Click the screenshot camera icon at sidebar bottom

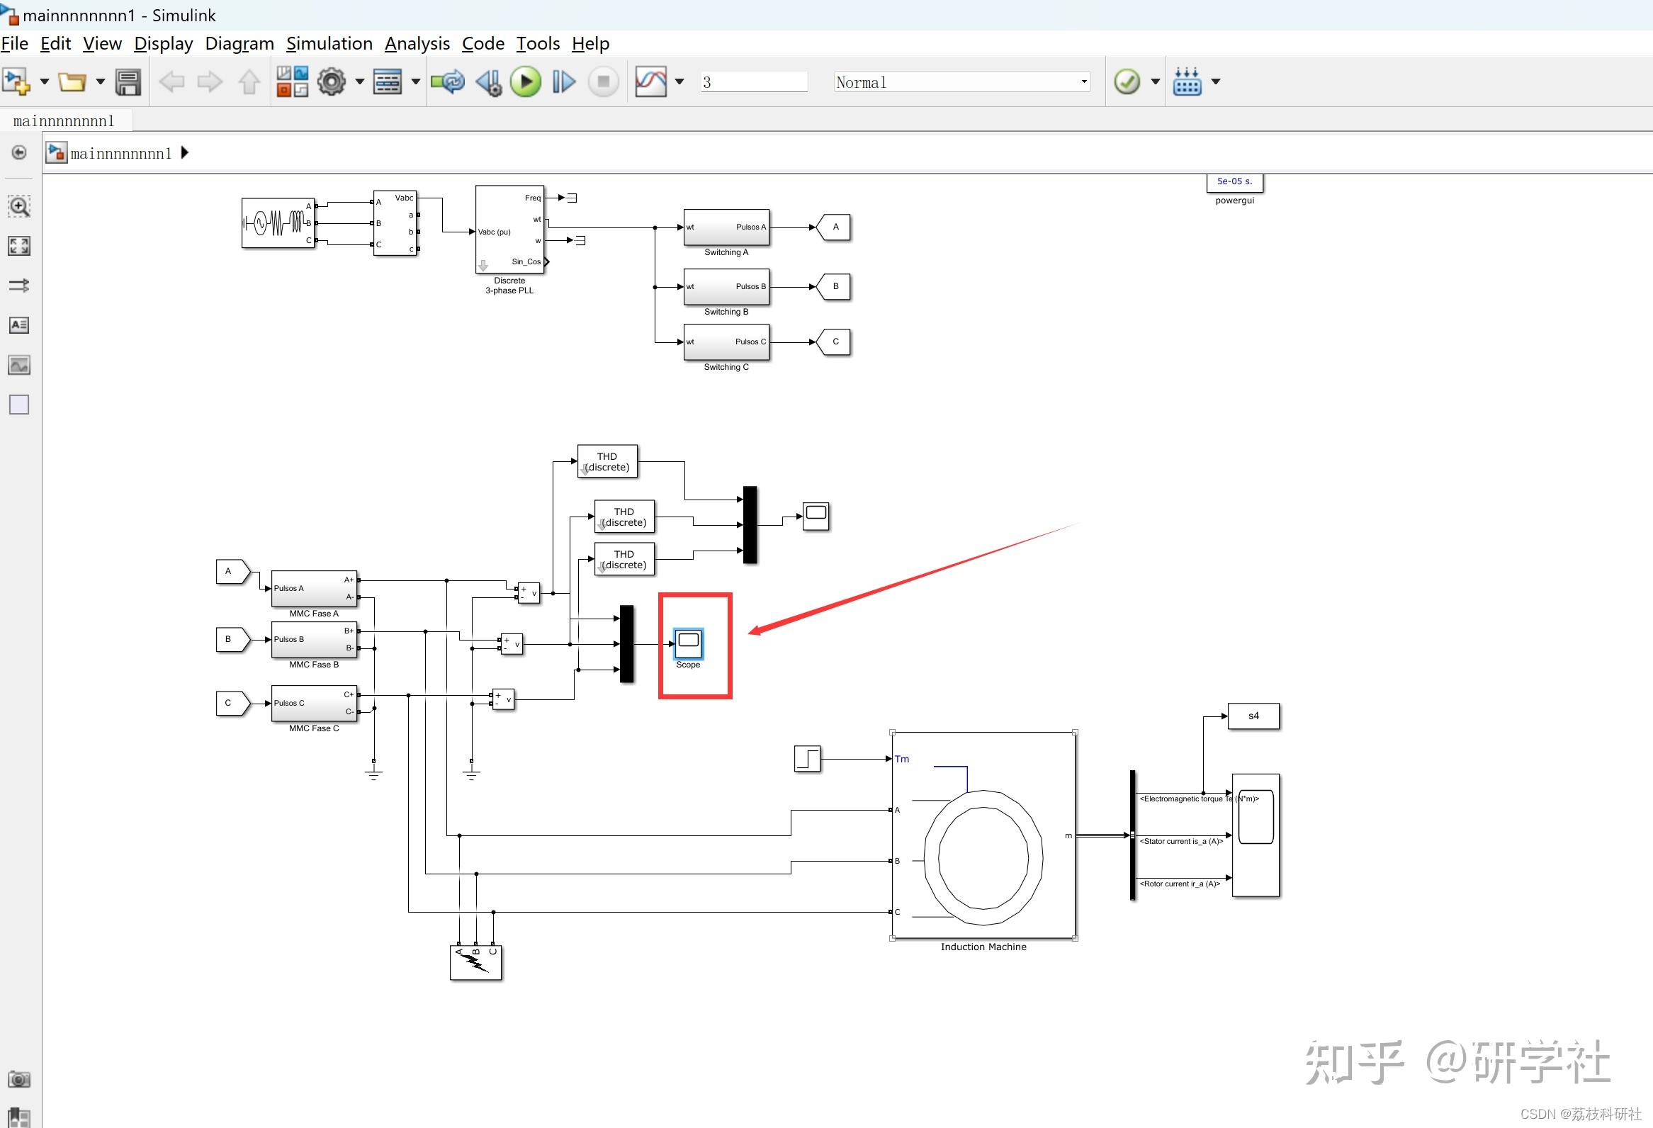19,1079
